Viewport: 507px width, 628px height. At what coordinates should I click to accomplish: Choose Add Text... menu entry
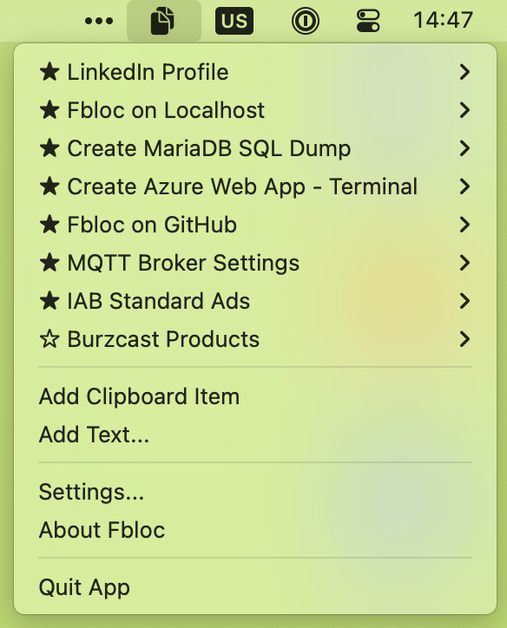[x=255, y=435]
